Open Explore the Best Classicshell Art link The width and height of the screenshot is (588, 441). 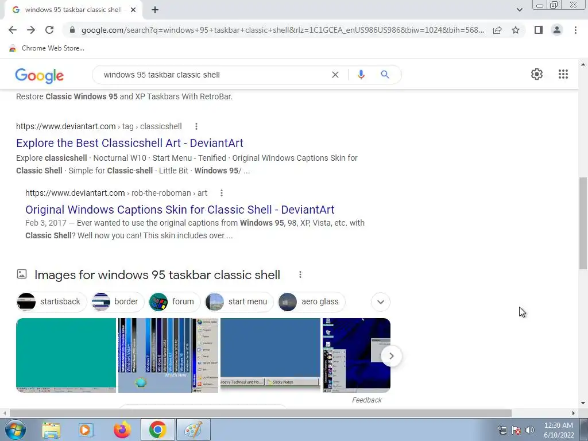pyautogui.click(x=130, y=143)
